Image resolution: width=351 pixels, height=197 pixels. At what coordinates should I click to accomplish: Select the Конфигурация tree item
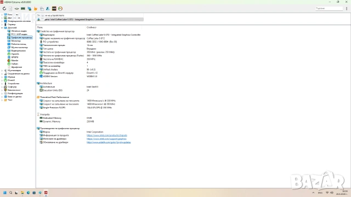tap(15, 94)
